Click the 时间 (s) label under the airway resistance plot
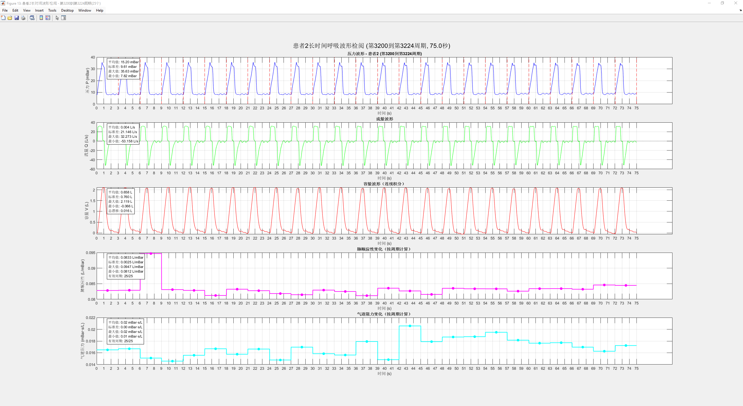 point(385,374)
